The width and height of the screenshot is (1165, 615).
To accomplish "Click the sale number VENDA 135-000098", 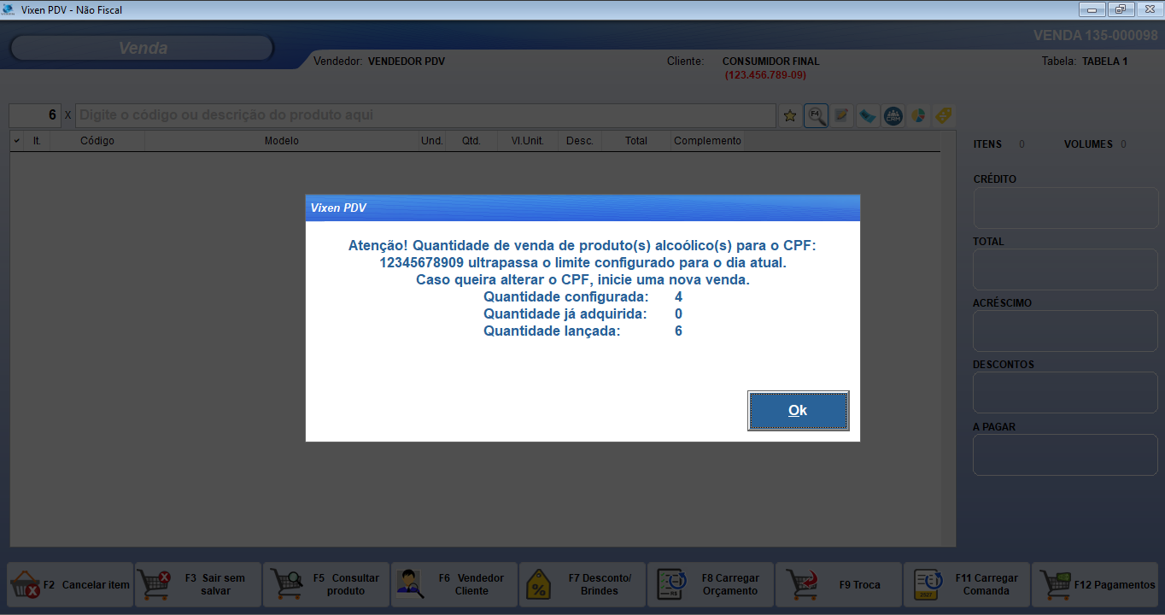I will coord(1096,36).
